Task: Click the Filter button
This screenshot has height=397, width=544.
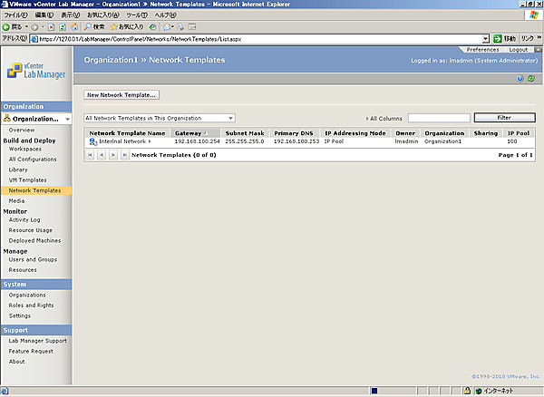Action: (504, 118)
